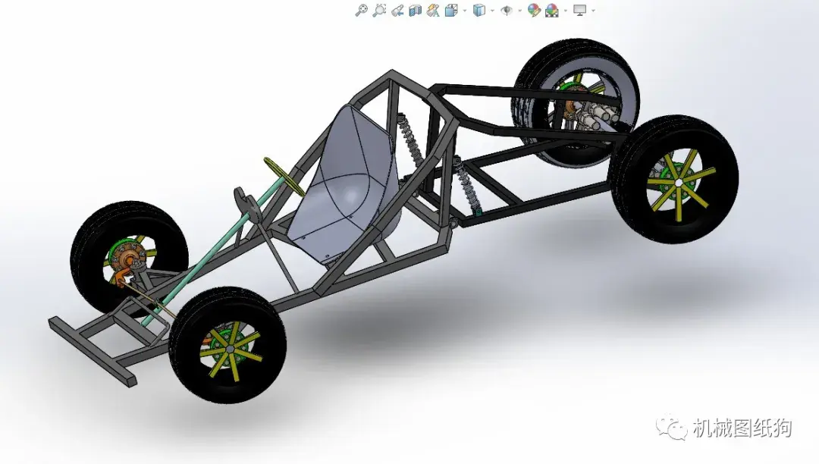Click the View Settings monitor icon

coord(579,11)
